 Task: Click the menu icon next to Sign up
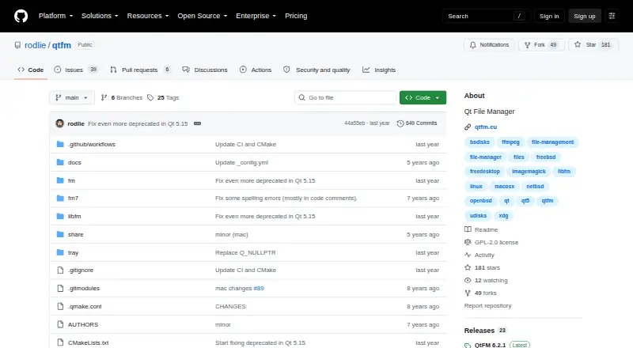coord(612,16)
